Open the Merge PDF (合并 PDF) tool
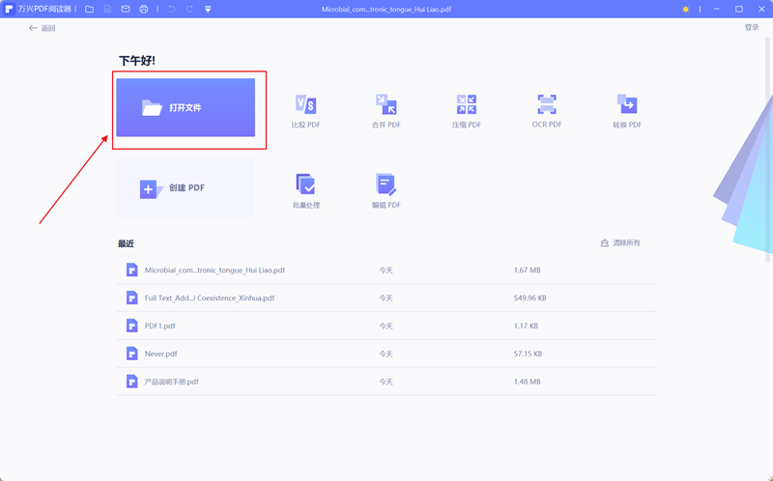Image resolution: width=773 pixels, height=481 pixels. pos(386,105)
